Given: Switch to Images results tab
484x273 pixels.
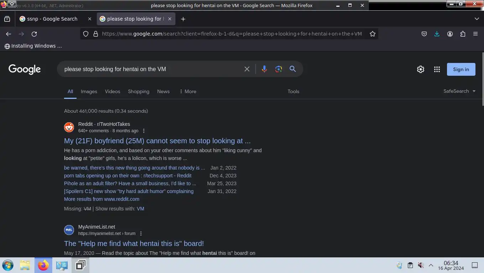Looking at the screenshot, I should click(89, 91).
